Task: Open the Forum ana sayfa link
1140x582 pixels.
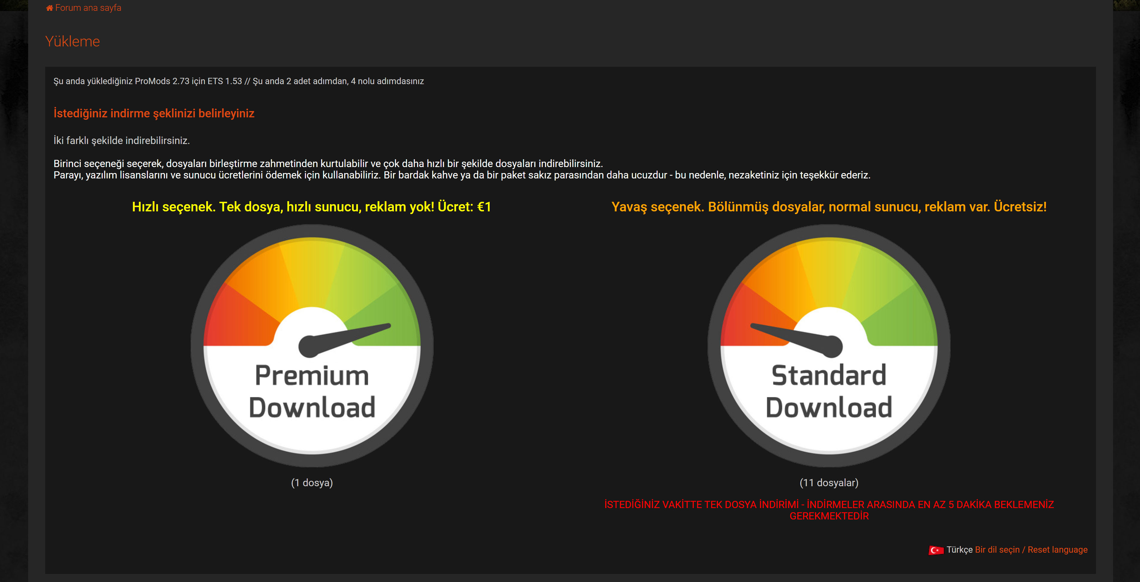Action: pos(88,8)
